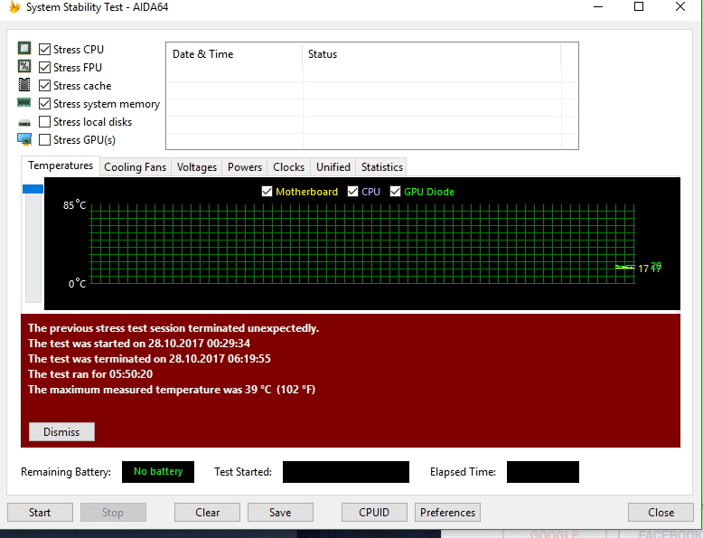This screenshot has width=703, height=538.
Task: Uncheck the Stress CPU checkbox
Action: pyautogui.click(x=44, y=49)
